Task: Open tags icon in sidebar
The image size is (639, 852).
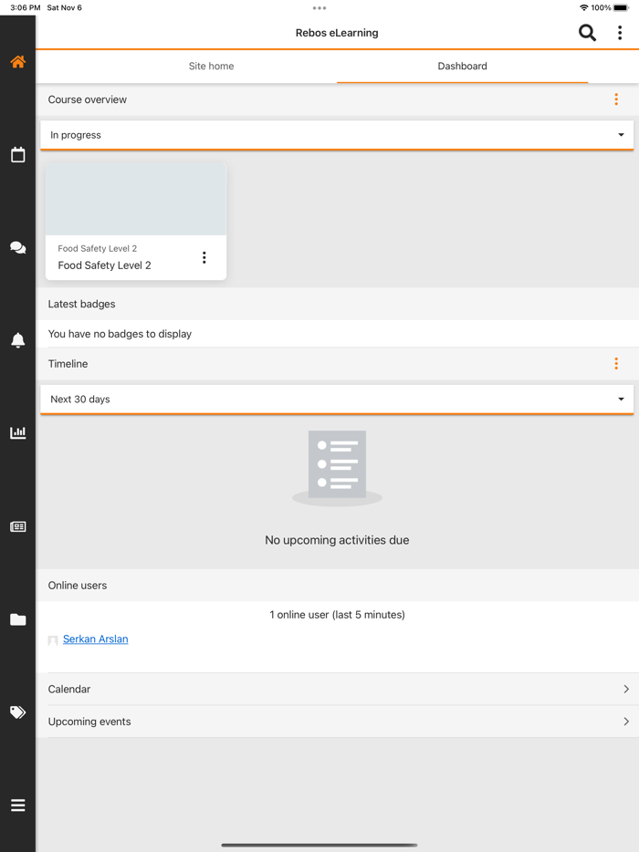Action: pyautogui.click(x=17, y=712)
